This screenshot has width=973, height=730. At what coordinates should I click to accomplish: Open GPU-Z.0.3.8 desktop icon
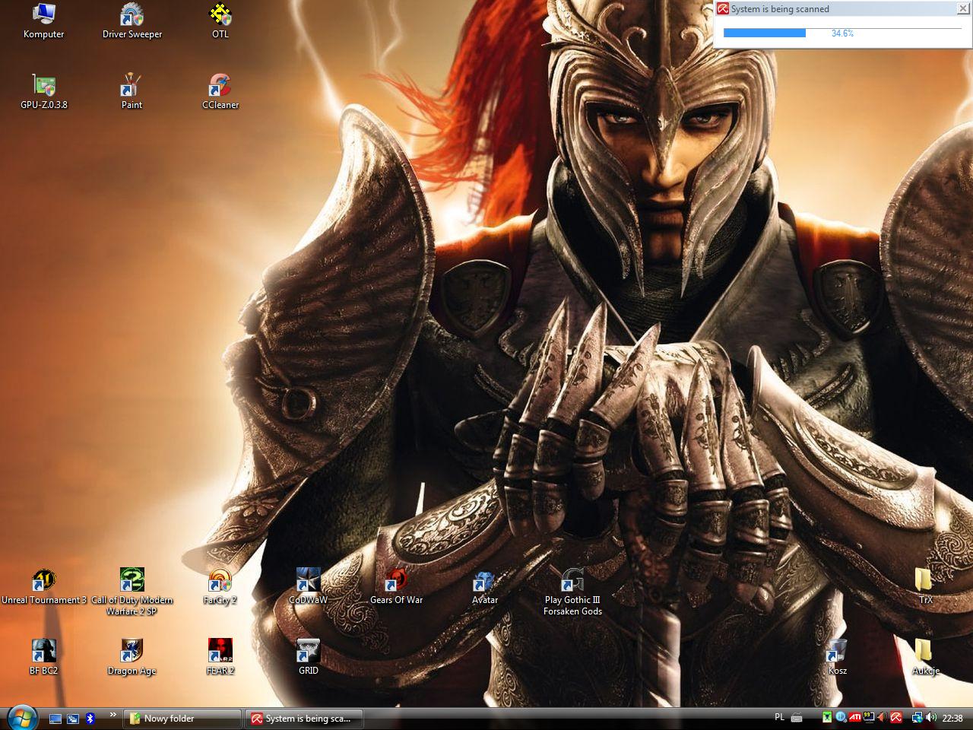(43, 92)
